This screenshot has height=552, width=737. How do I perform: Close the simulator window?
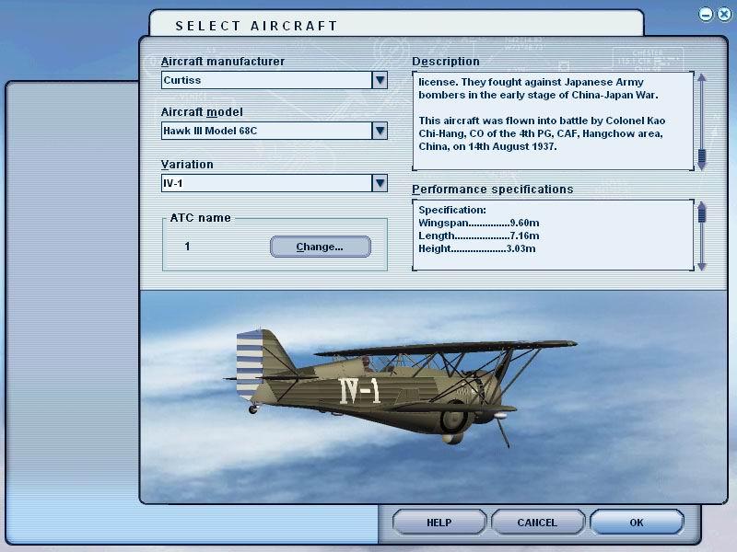[x=723, y=14]
